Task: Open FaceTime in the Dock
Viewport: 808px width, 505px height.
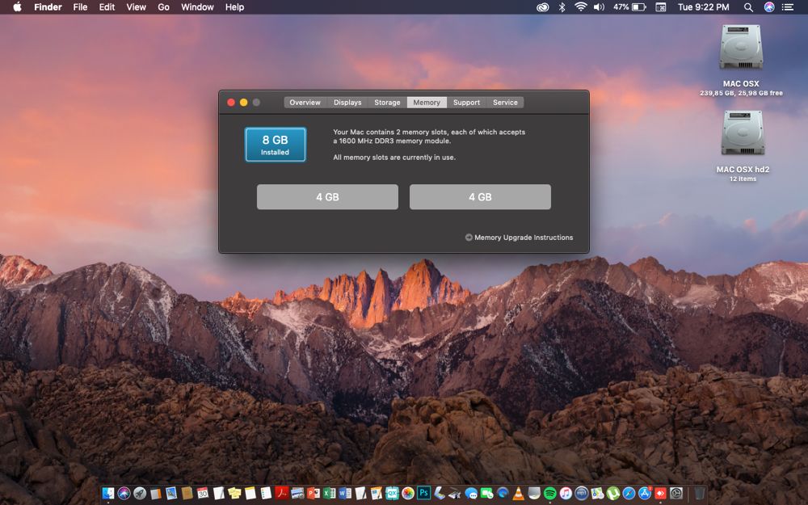Action: pos(487,494)
